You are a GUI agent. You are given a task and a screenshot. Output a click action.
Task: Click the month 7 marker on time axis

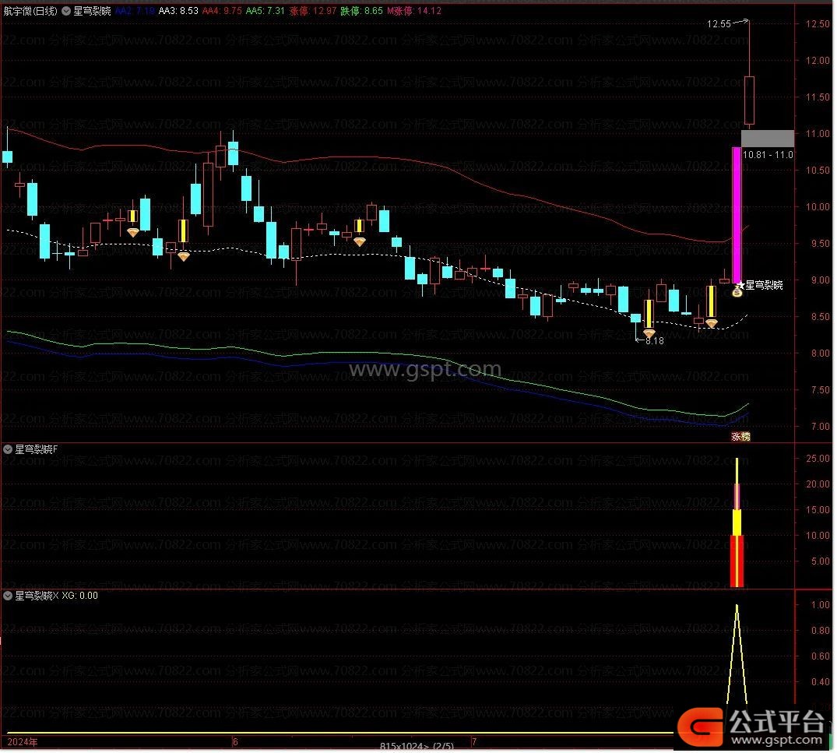point(474,743)
